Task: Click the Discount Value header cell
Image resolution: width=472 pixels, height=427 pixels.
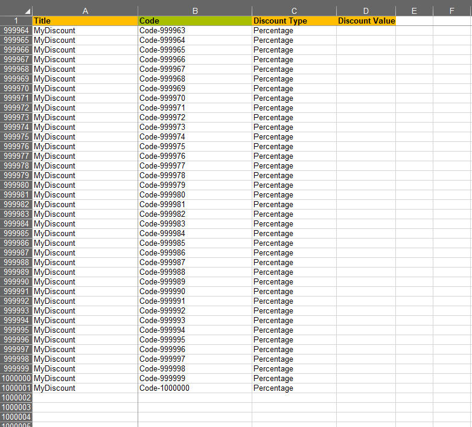Action: point(366,21)
